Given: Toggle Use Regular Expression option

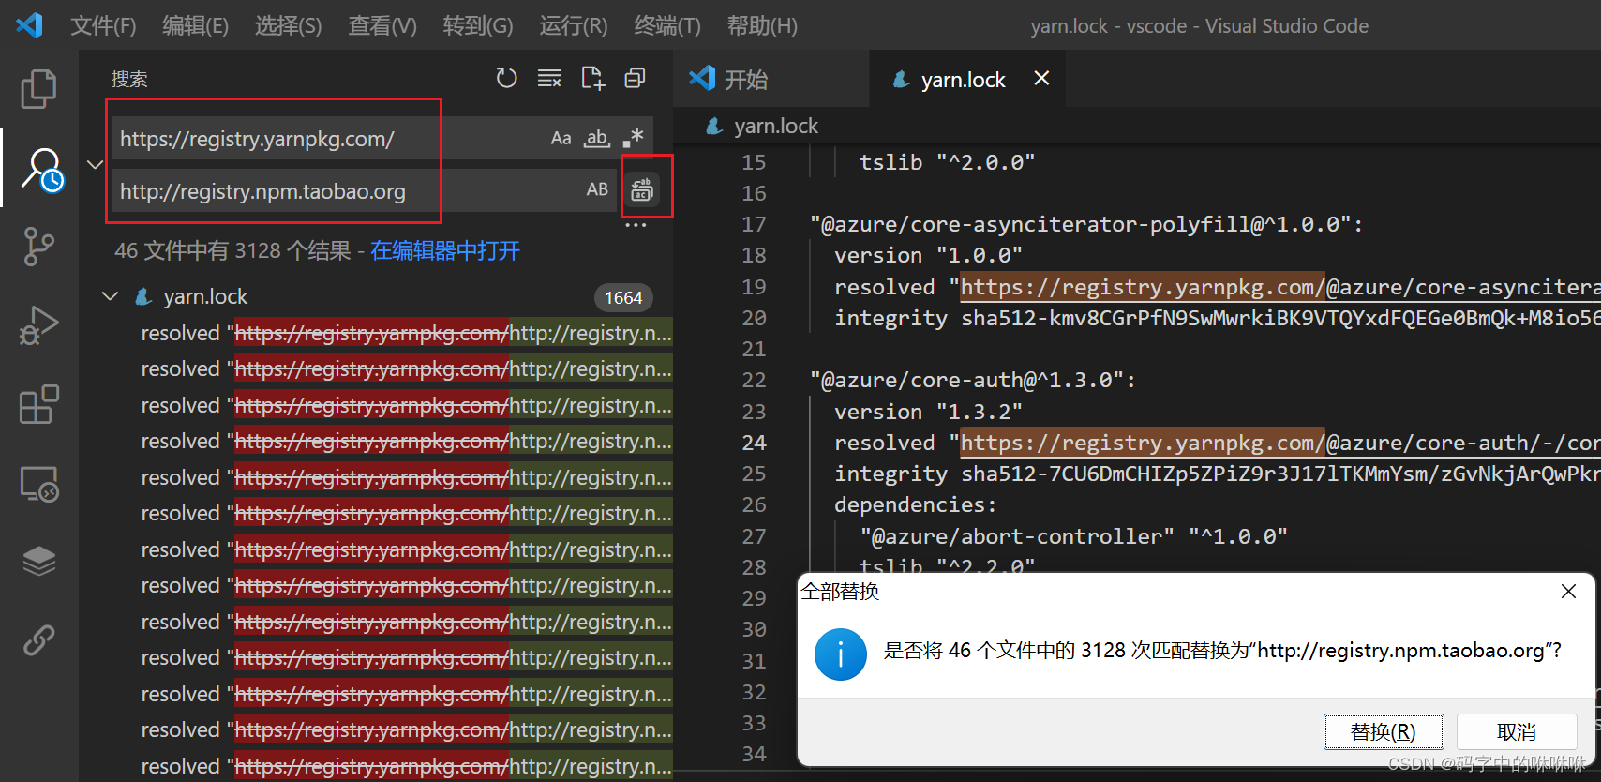Looking at the screenshot, I should click(634, 138).
